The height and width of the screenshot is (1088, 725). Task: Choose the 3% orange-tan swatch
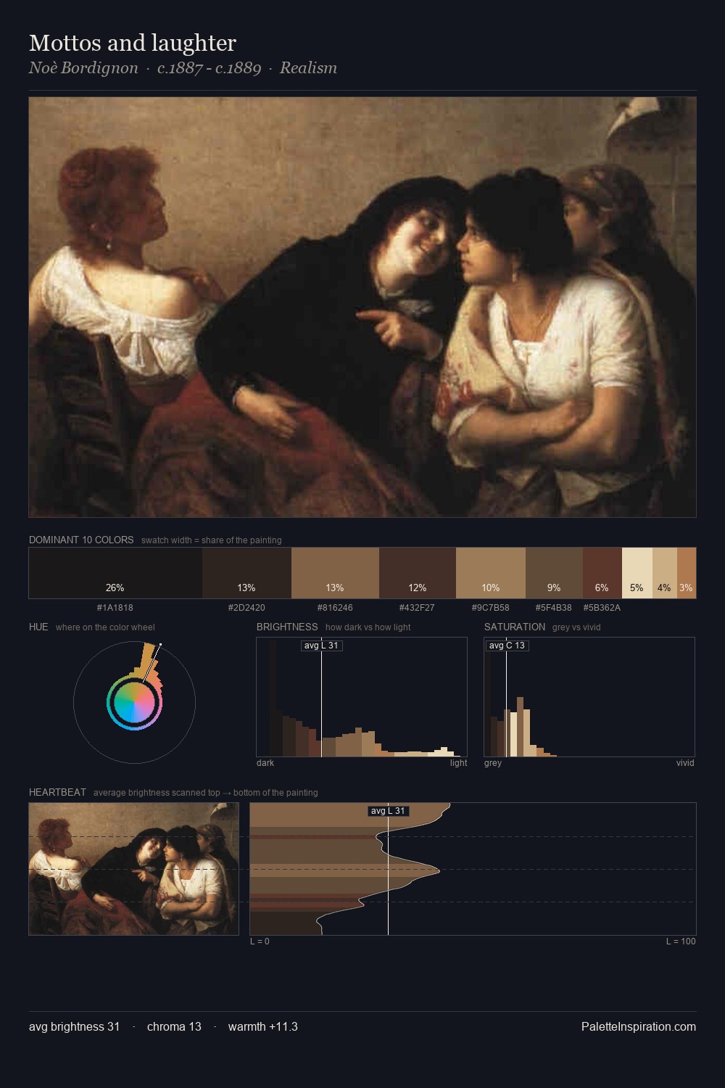click(687, 573)
